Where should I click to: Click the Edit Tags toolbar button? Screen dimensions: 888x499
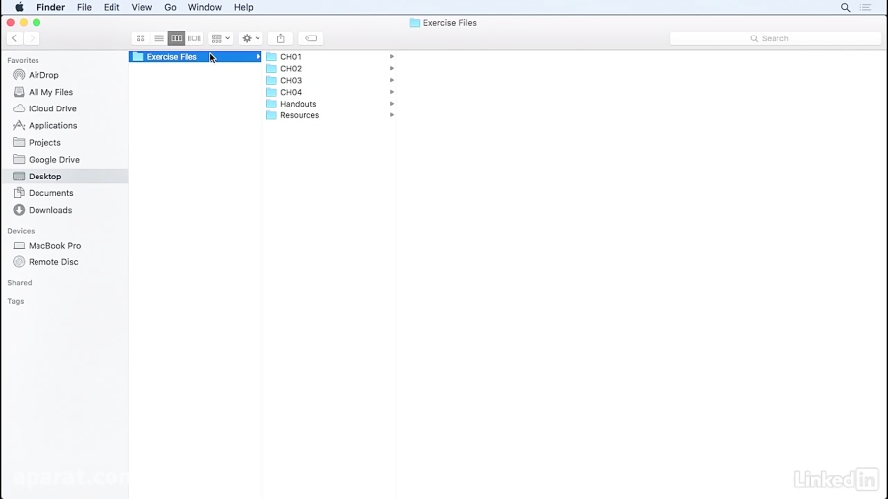tap(310, 38)
